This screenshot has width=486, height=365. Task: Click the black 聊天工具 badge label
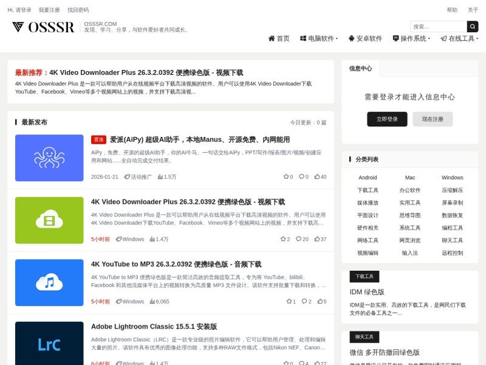364,337
